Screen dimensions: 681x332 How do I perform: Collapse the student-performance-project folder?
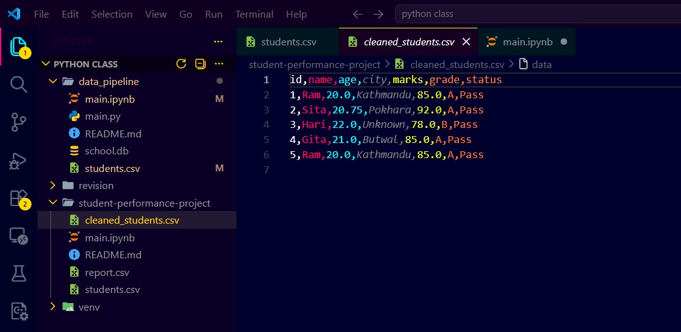[x=52, y=203]
